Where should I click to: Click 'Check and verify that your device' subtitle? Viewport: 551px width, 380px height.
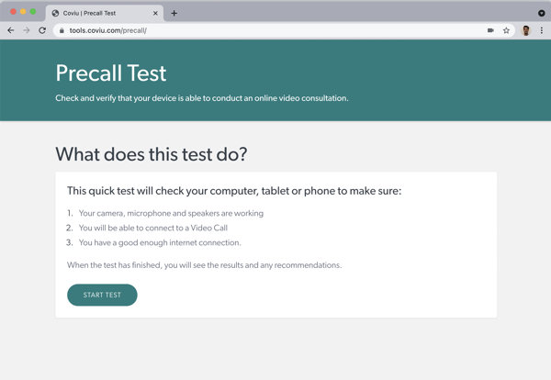point(202,98)
